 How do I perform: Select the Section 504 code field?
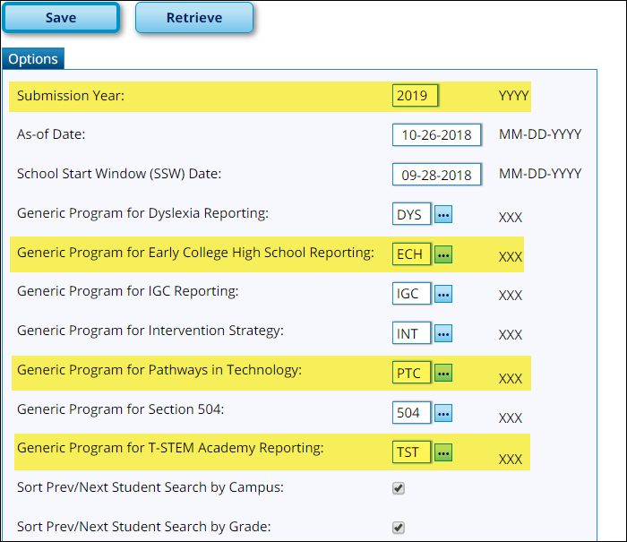tap(411, 413)
